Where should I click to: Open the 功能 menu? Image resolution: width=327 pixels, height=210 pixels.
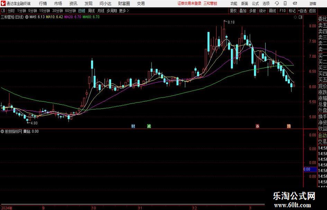coord(234,3)
